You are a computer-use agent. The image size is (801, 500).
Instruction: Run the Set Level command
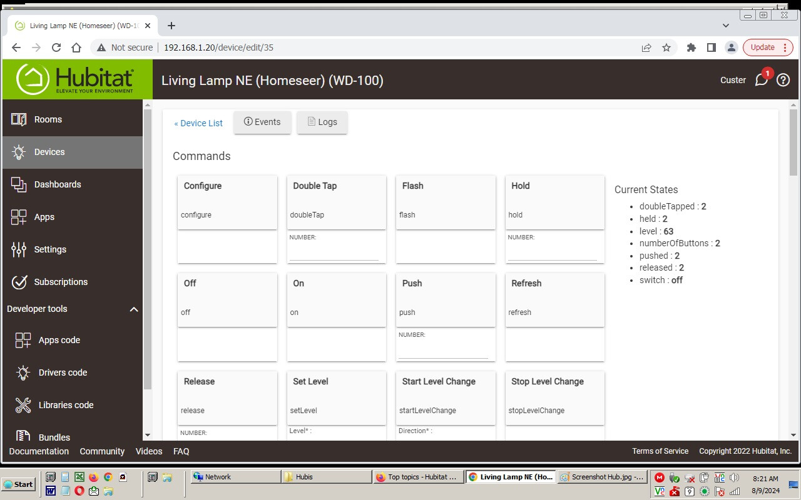click(x=336, y=397)
